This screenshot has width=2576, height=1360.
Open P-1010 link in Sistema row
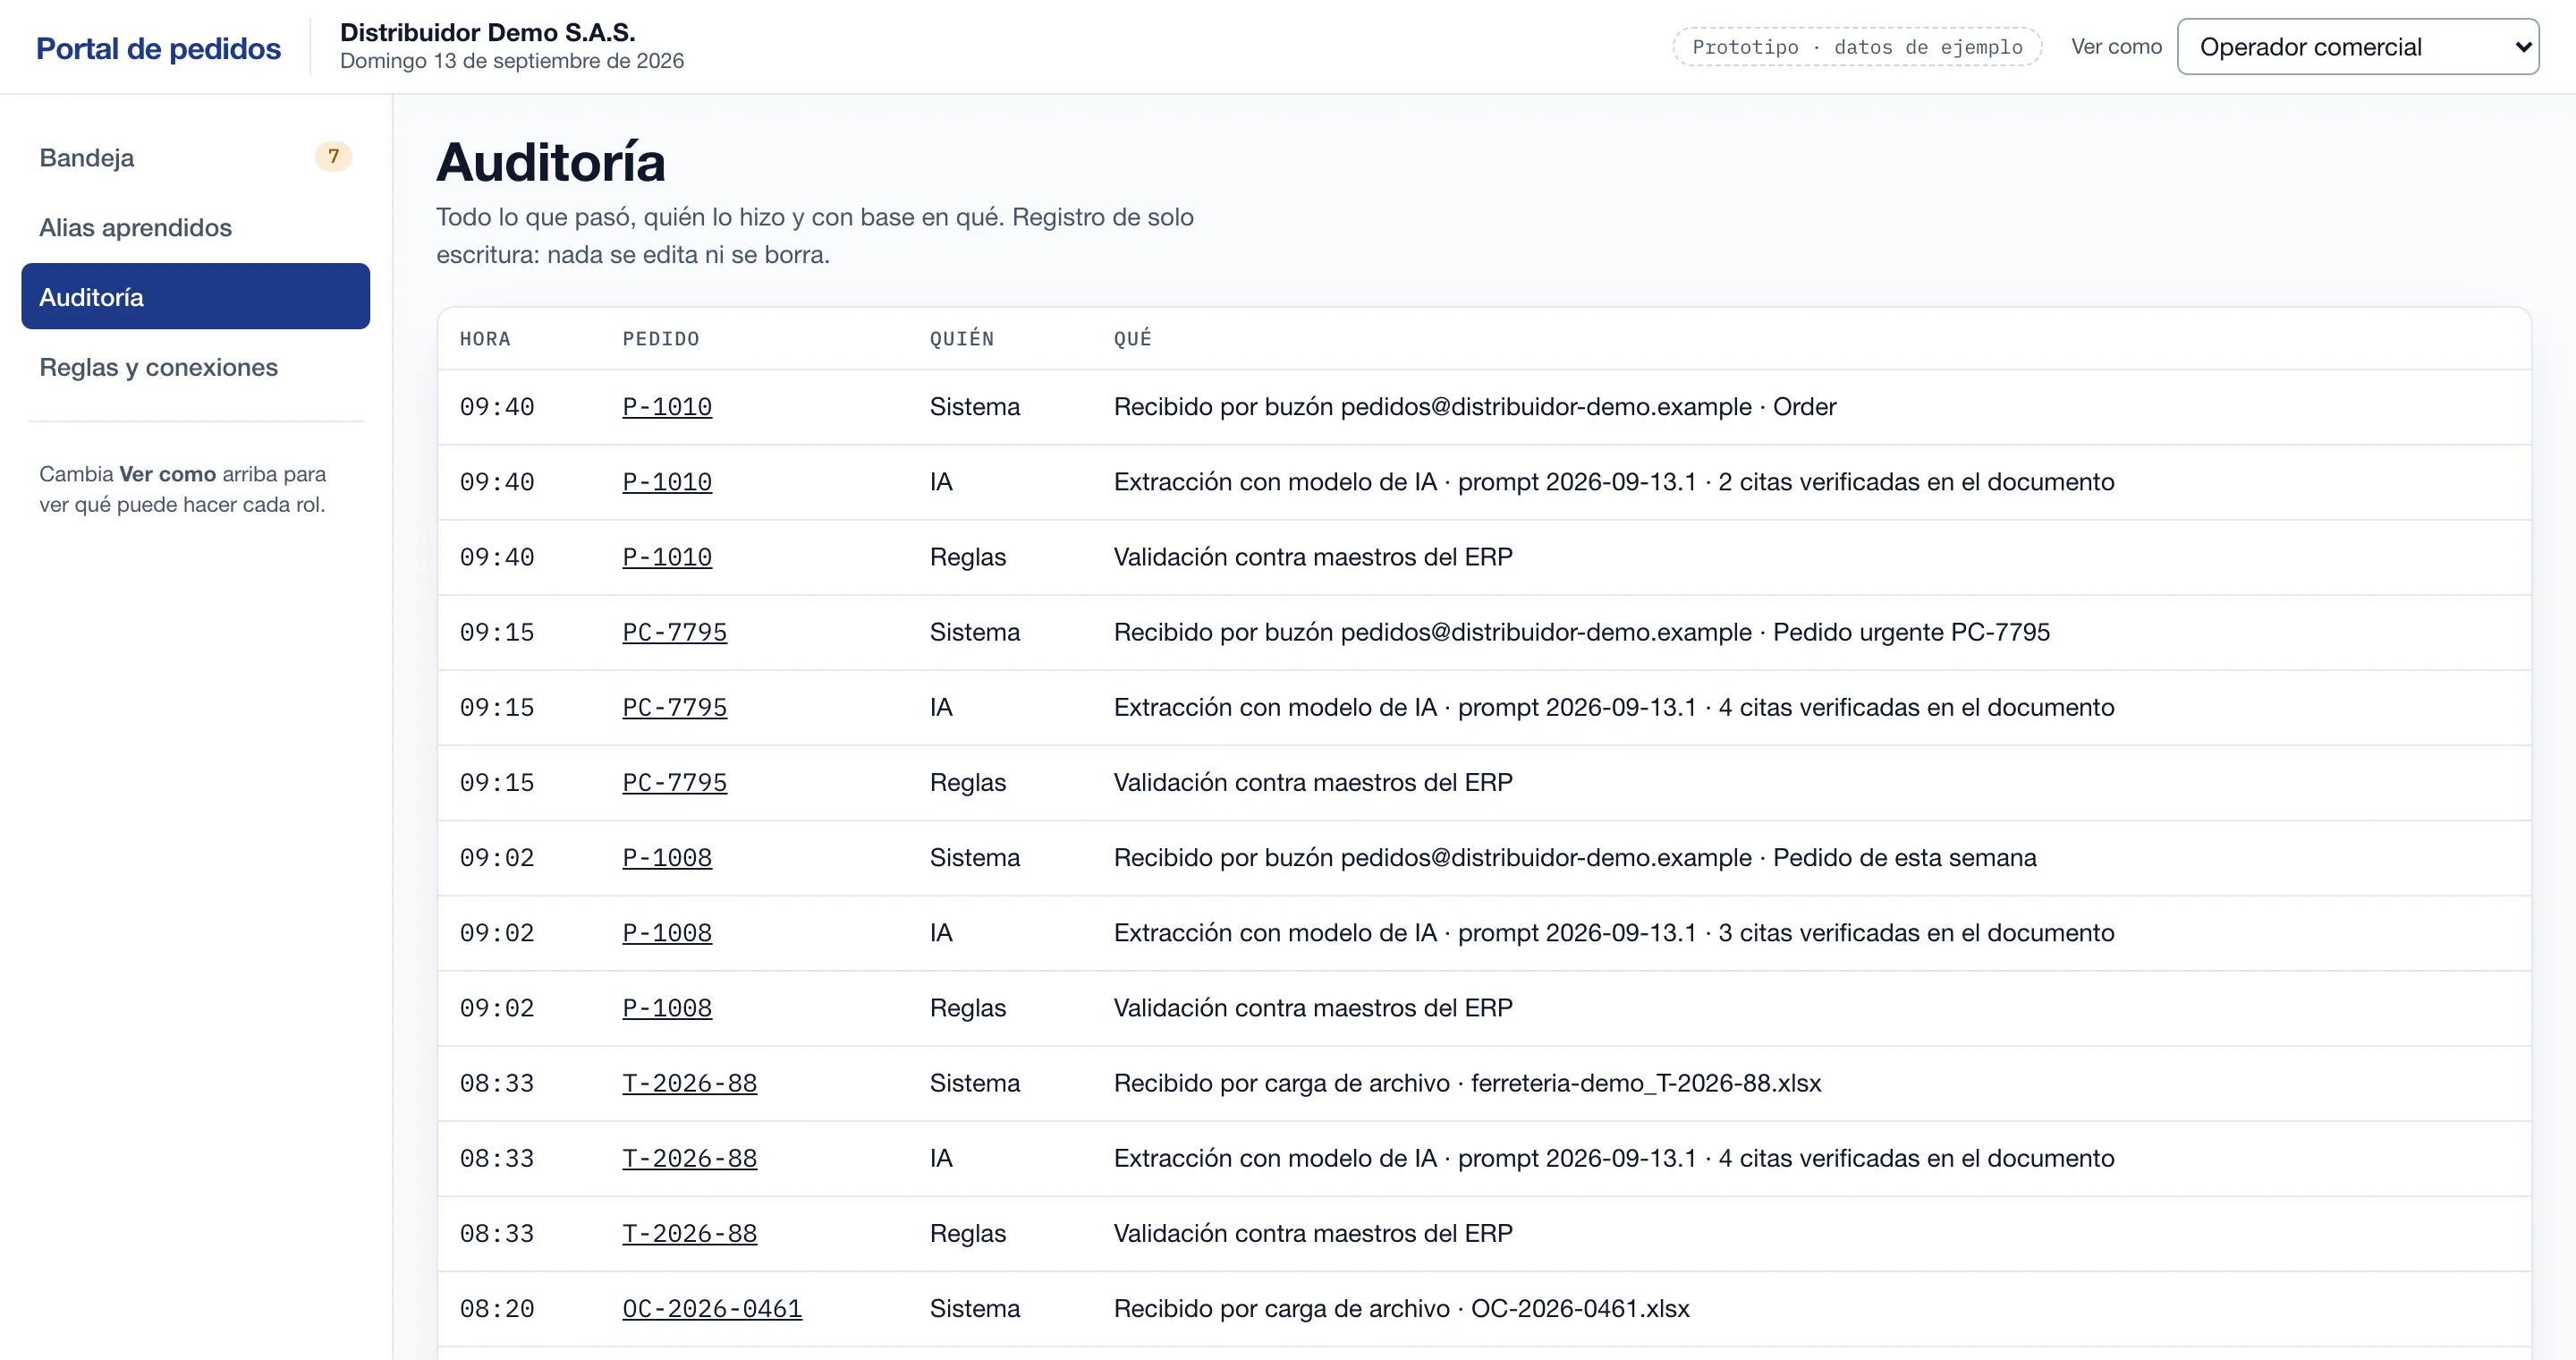667,407
